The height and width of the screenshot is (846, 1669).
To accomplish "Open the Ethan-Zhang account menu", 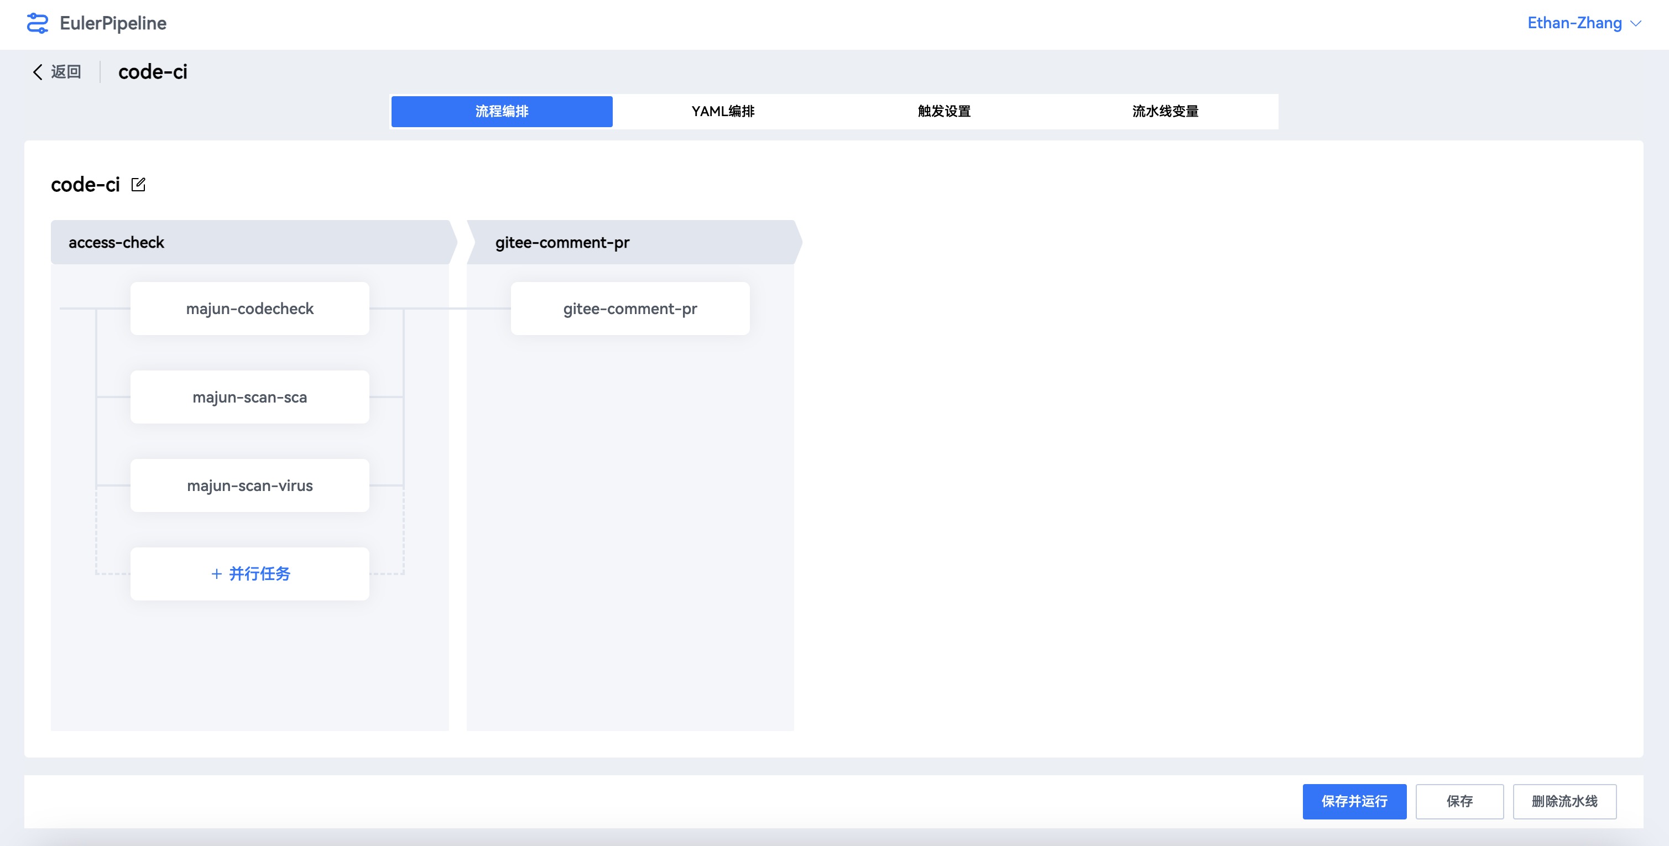I will tap(1574, 23).
